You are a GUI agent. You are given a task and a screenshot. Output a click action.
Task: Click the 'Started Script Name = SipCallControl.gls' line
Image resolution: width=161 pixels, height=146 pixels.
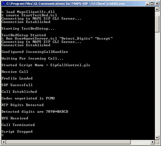[46, 65]
